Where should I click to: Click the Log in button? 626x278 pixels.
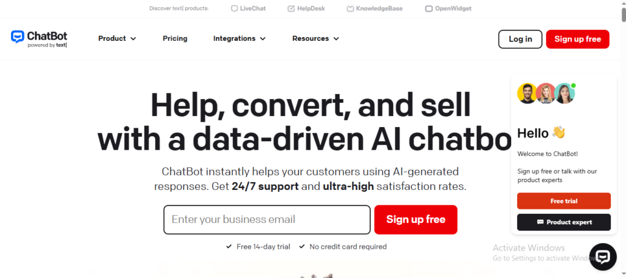coord(520,39)
